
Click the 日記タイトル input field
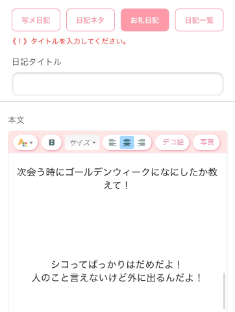[117, 84]
